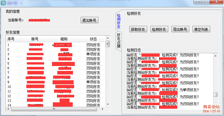
Task: Click friend list horizontal scroll right arrow
Action: (x=103, y=109)
